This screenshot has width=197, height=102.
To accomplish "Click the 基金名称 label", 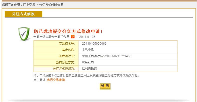I will click(x=68, y=50).
